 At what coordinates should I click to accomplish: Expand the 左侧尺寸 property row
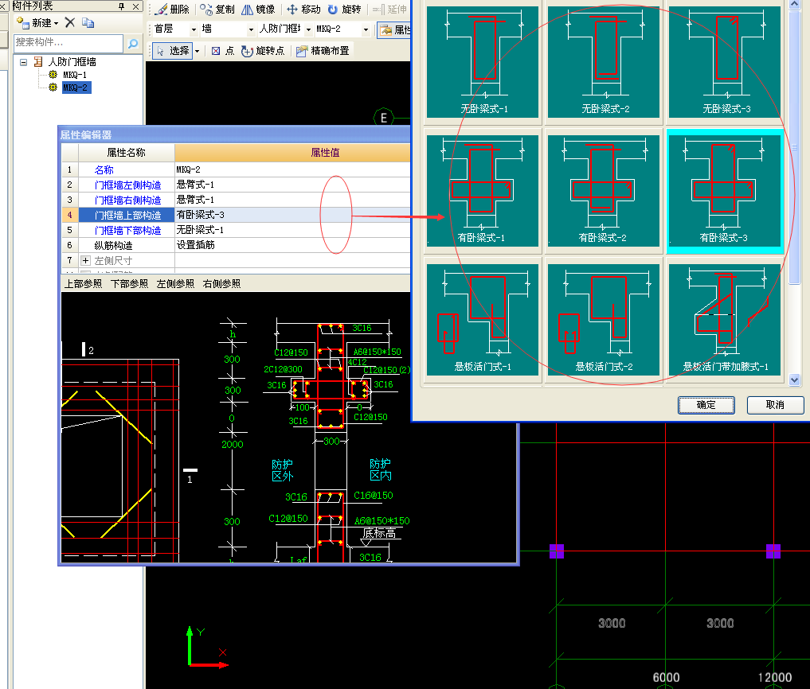click(x=86, y=261)
